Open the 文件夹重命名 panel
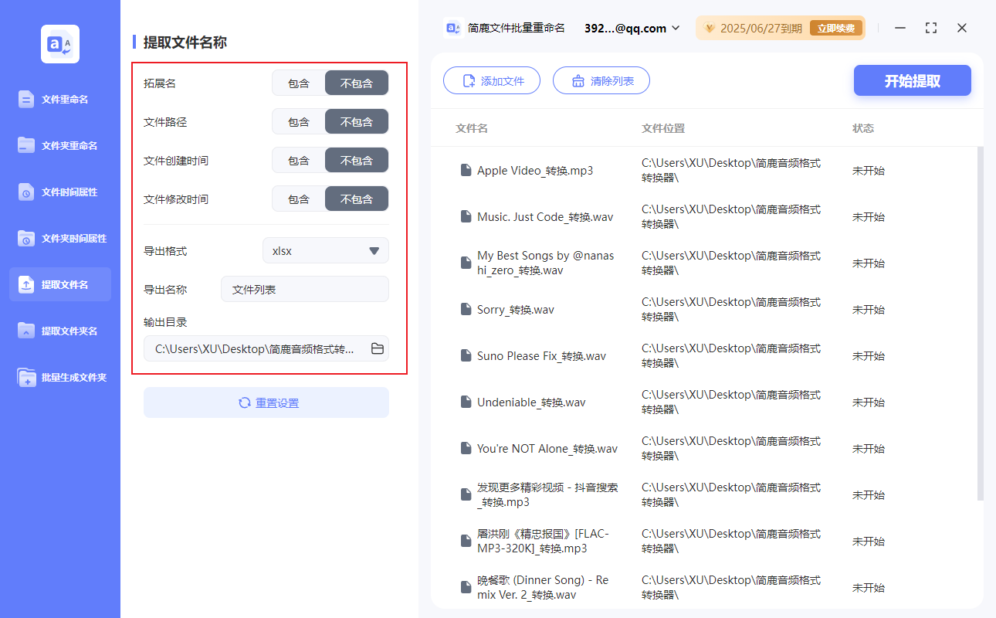This screenshot has width=996, height=618. click(59, 145)
